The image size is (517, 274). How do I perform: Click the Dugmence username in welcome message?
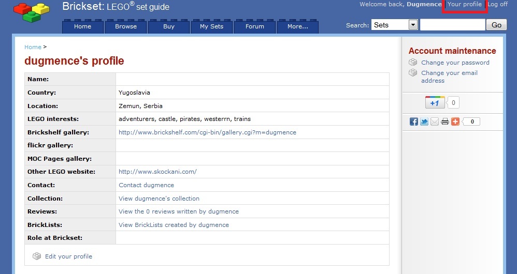(x=424, y=4)
